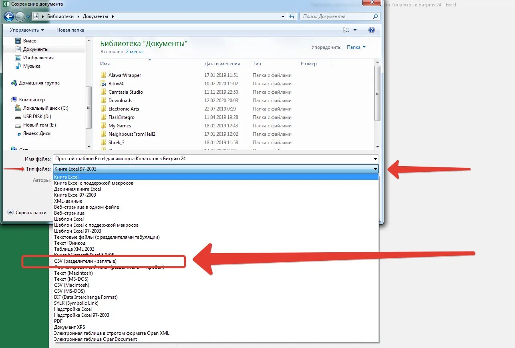Click the Forward navigation arrow button

pos(20,16)
